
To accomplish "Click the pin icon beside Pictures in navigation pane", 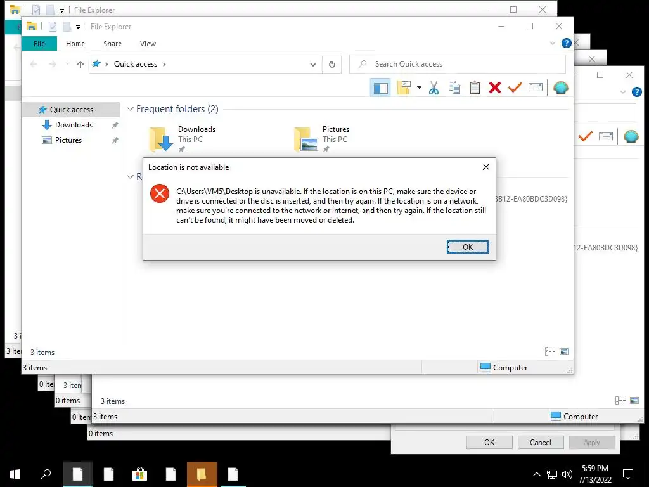I will 115,140.
